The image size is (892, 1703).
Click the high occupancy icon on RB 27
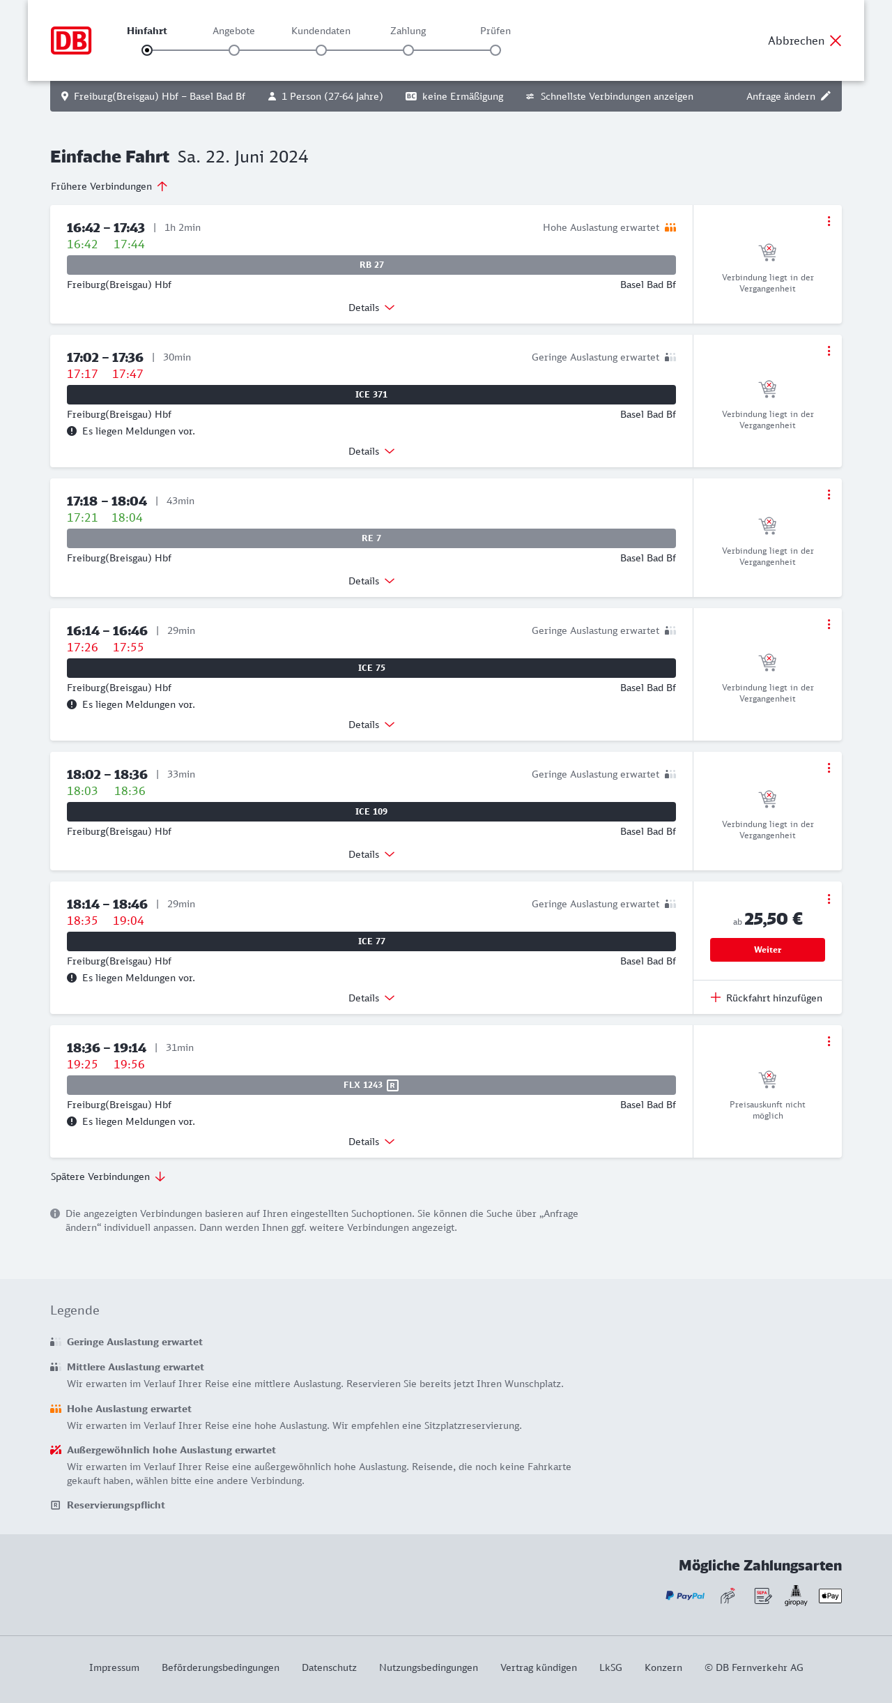point(670,227)
